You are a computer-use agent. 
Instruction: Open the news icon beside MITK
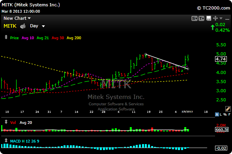tap(23, 26)
